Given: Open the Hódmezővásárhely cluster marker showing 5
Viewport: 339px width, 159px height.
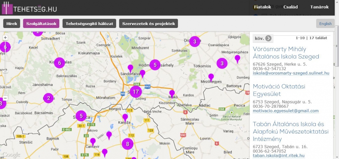Looking at the screenshot, I should [155, 65].
